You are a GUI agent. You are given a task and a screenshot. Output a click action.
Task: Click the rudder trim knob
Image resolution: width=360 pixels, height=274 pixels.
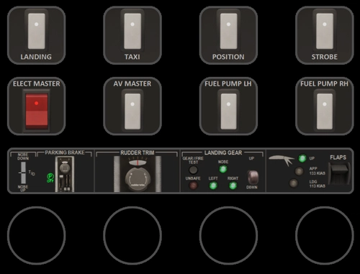coord(138,180)
